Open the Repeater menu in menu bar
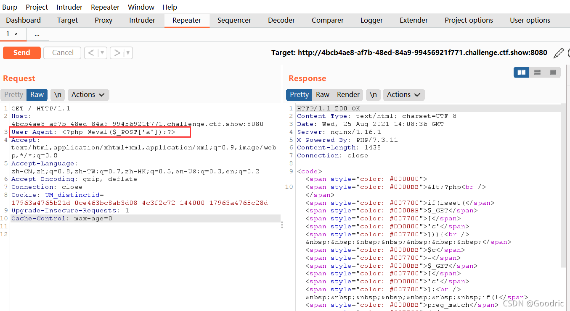 click(105, 7)
